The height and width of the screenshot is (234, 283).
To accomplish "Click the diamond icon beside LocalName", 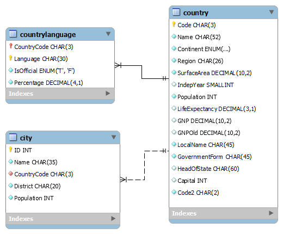I will [x=174, y=144].
